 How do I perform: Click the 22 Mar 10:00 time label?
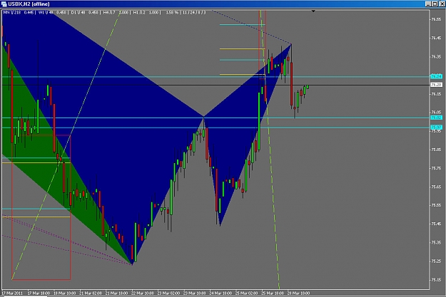[143, 293]
